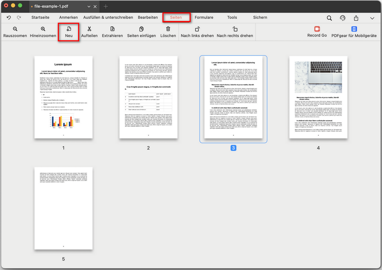Click Sichern to save
The width and height of the screenshot is (382, 270).
[x=260, y=17]
